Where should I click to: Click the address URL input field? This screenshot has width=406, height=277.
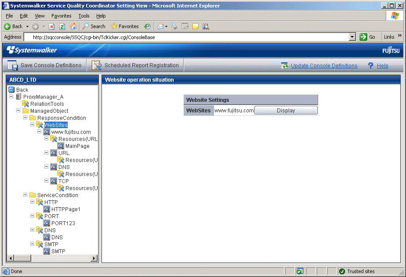(x=189, y=37)
